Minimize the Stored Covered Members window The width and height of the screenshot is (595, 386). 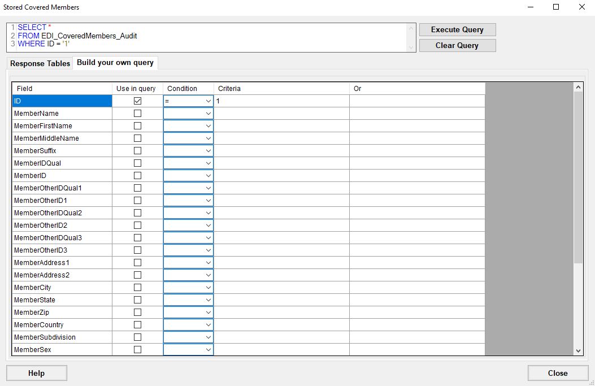pyautogui.click(x=531, y=7)
